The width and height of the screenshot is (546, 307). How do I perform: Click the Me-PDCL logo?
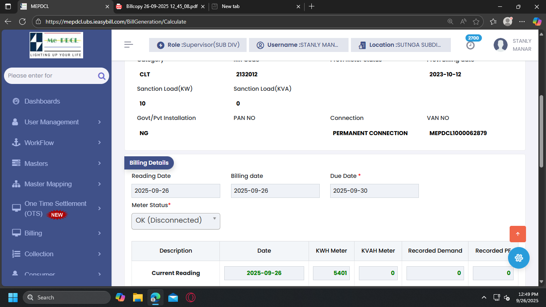(x=56, y=45)
